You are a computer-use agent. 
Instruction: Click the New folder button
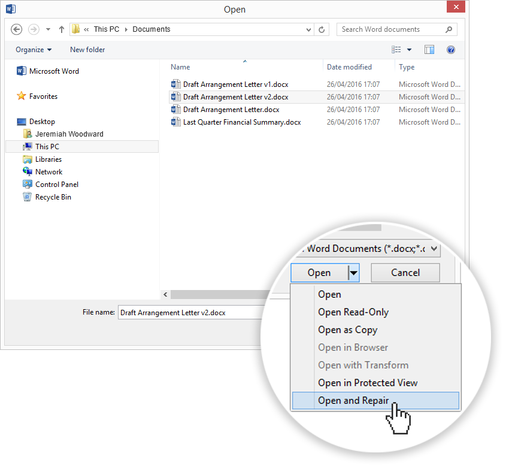coord(87,50)
